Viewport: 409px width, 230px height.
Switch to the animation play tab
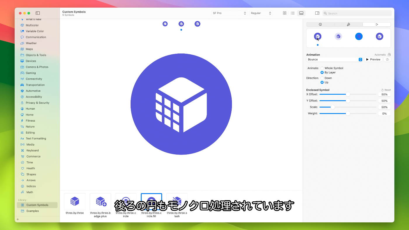tap(377, 25)
